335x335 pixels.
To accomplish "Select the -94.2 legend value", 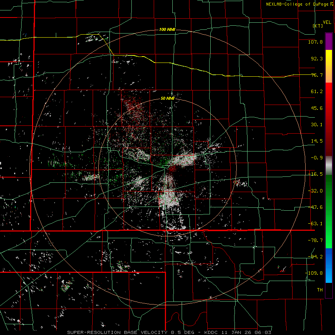I will (x=315, y=256).
